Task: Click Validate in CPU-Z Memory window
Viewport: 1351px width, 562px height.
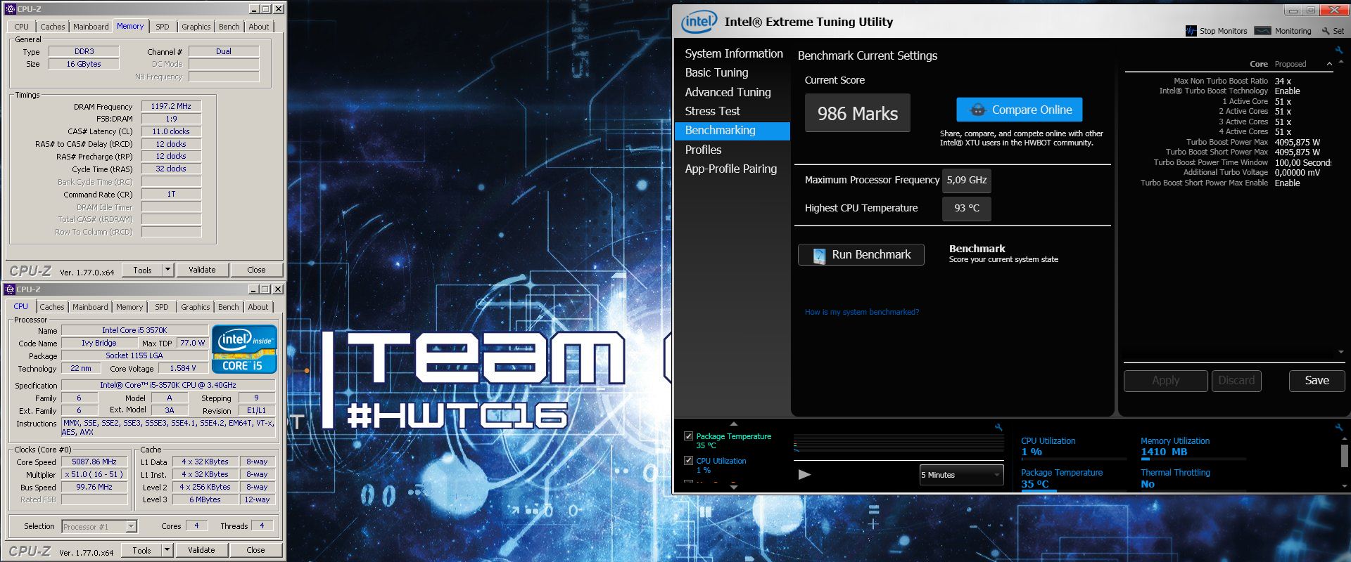Action: click(x=202, y=270)
